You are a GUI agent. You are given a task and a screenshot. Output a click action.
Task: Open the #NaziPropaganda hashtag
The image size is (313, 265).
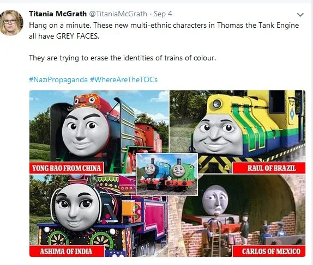[x=58, y=79]
